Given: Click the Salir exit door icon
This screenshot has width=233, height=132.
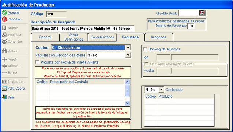Looking at the screenshot, I should 4,97.
